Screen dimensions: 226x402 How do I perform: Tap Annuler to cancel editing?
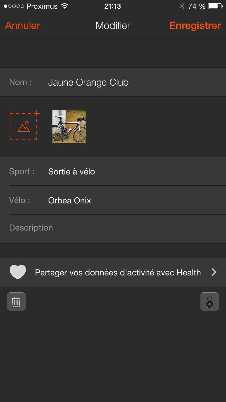pyautogui.click(x=23, y=26)
